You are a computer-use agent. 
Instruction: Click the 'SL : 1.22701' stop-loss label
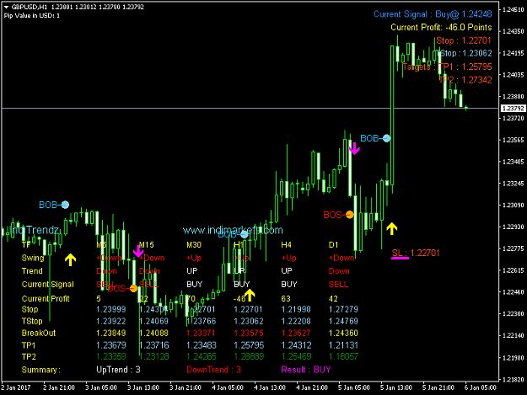pos(416,253)
